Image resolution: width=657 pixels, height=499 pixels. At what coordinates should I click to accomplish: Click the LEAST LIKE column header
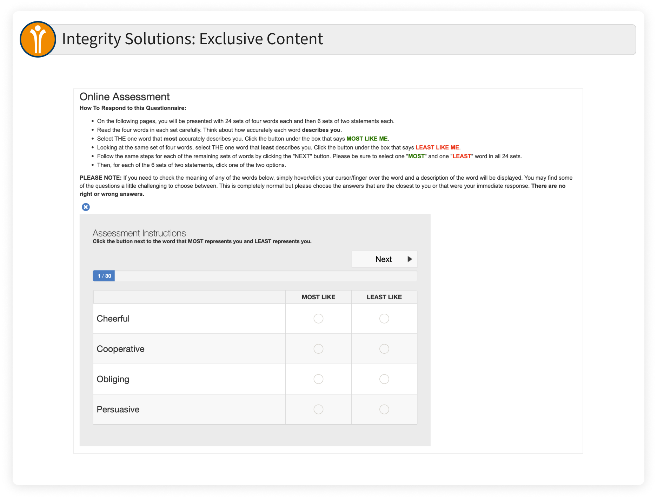point(384,297)
